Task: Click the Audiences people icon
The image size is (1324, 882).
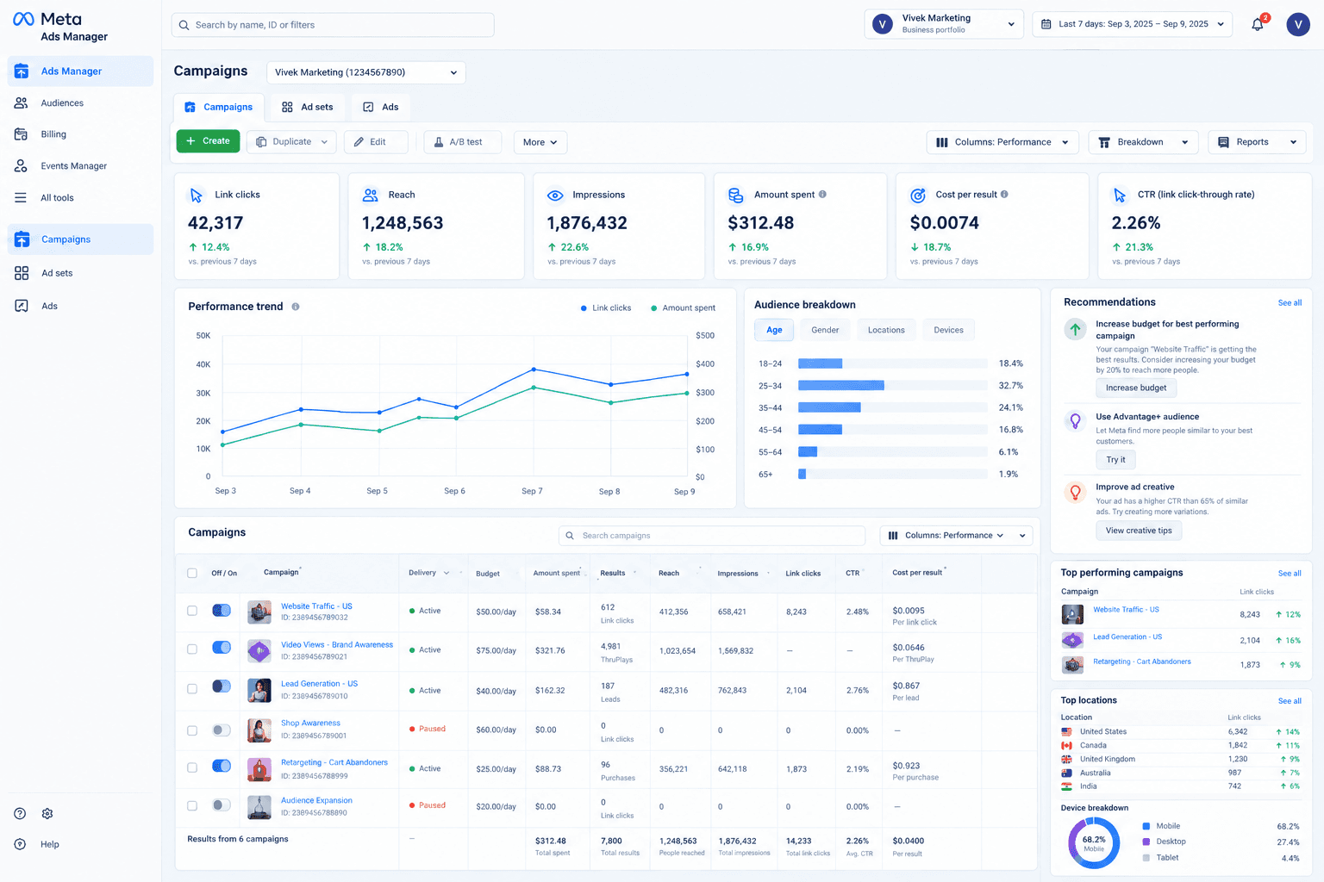Action: click(21, 102)
